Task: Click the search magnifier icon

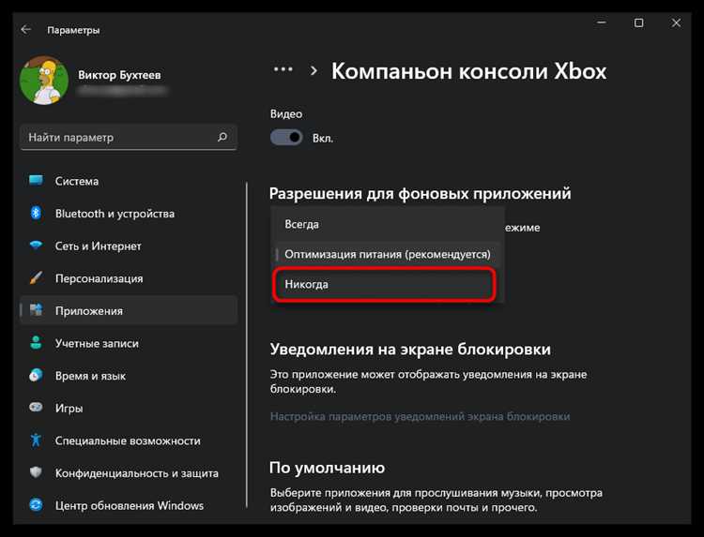Action: [222, 137]
